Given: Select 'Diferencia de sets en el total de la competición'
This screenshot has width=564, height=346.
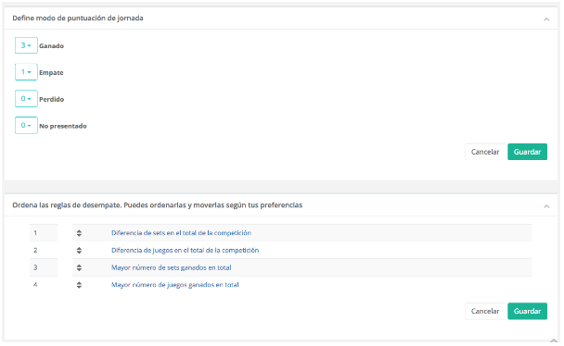Looking at the screenshot, I should [x=181, y=233].
